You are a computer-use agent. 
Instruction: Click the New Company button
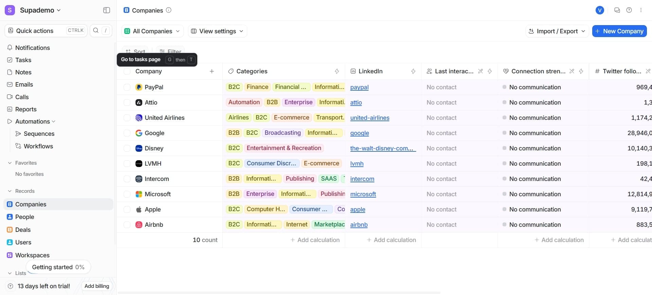tap(619, 31)
